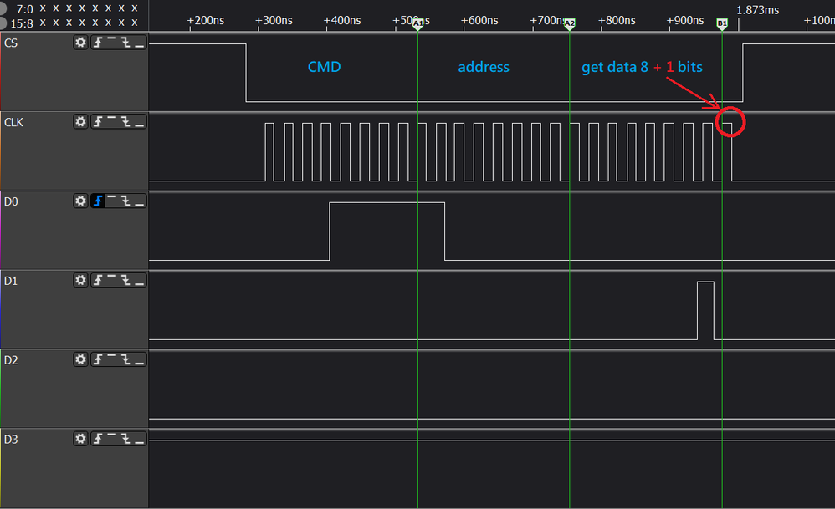This screenshot has height=509, width=835.
Task: Enable falling-edge trigger on the D3 channel
Action: tap(124, 439)
